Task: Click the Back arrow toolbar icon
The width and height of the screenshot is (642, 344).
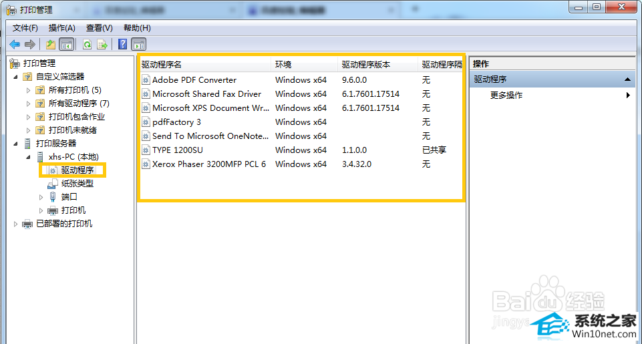Action: click(15, 44)
